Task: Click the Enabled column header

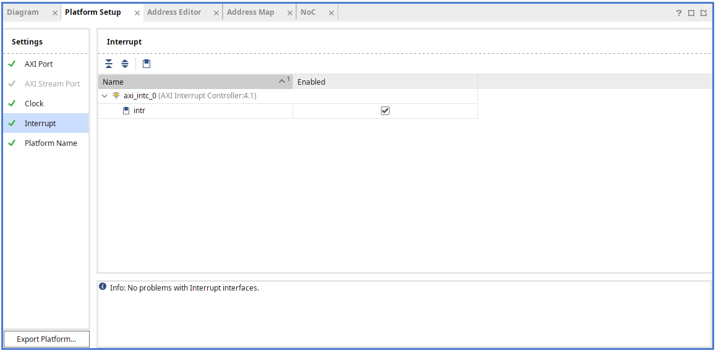Action: pyautogui.click(x=385, y=82)
